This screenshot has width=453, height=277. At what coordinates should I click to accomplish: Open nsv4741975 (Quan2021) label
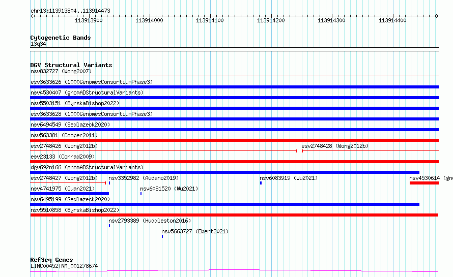point(63,189)
